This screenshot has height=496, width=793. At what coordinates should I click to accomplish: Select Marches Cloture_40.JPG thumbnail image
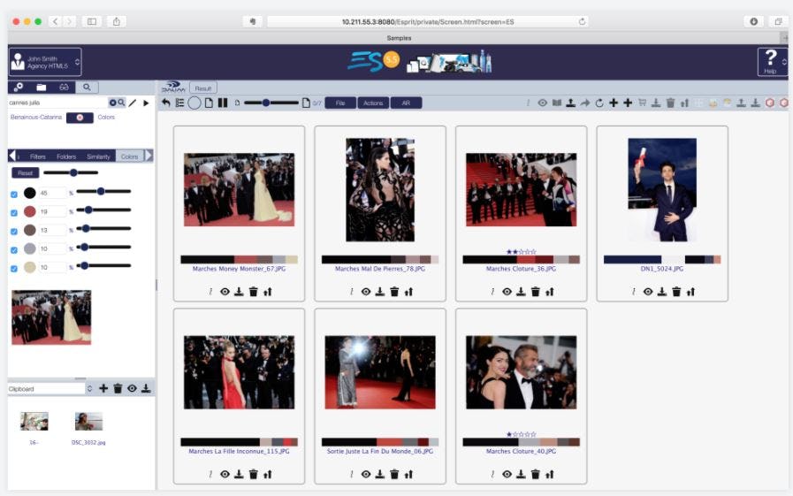(x=521, y=372)
